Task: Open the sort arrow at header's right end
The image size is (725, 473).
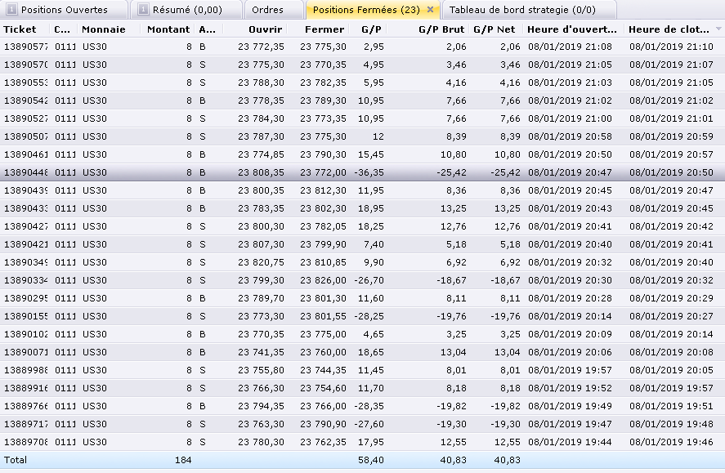Action: pos(718,29)
